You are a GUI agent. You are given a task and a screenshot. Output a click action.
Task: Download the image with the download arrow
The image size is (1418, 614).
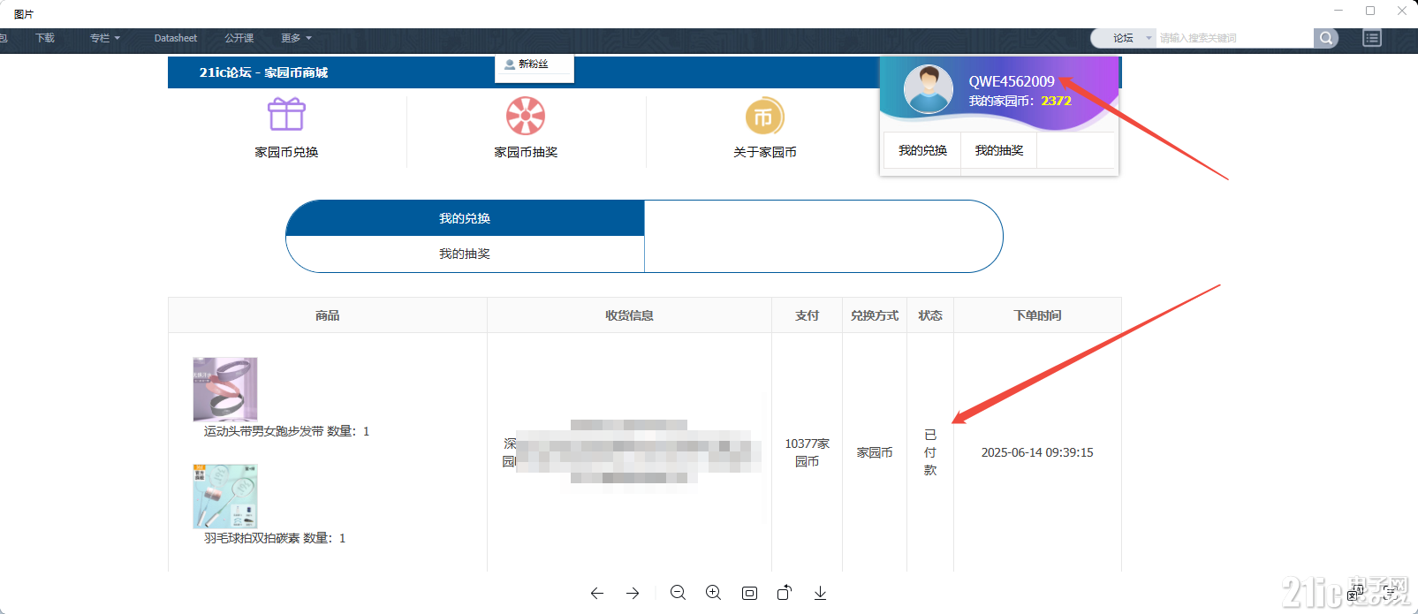820,593
